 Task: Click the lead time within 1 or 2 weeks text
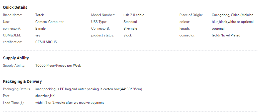pos(70,103)
